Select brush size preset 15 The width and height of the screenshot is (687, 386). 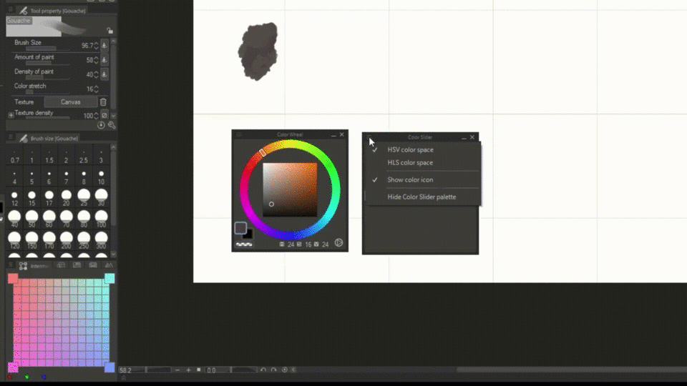point(32,198)
